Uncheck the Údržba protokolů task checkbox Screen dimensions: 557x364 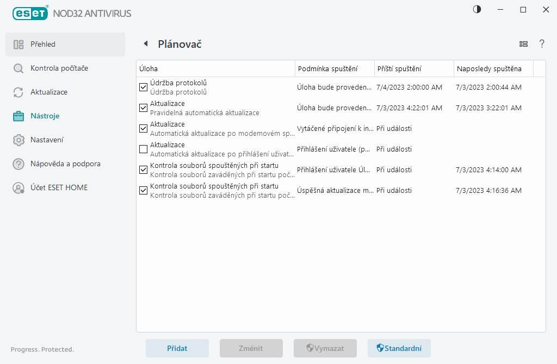144,87
